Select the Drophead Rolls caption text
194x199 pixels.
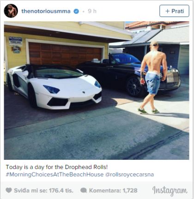[x=86, y=167]
